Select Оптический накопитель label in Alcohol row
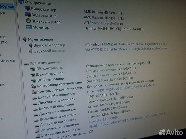 (60, 127)
